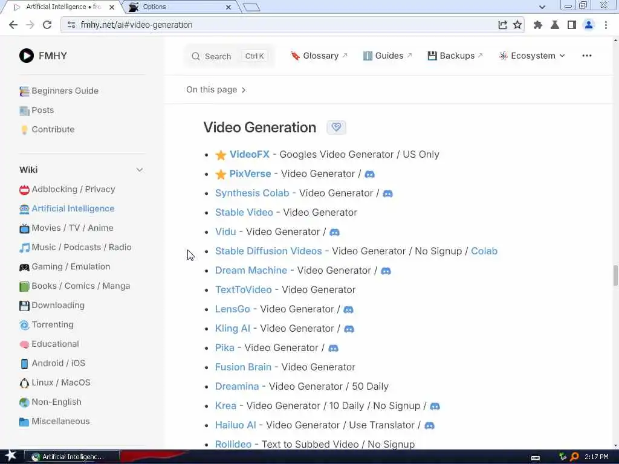Viewport: 619px width, 464px height.
Task: Open the three-dots extra navigation menu
Action: [586, 56]
